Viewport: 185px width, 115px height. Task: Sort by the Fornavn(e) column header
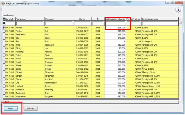coord(30,19)
